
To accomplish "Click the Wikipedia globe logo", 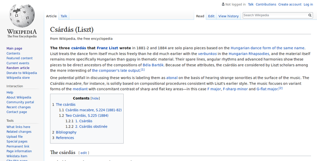I will click(22, 16).
